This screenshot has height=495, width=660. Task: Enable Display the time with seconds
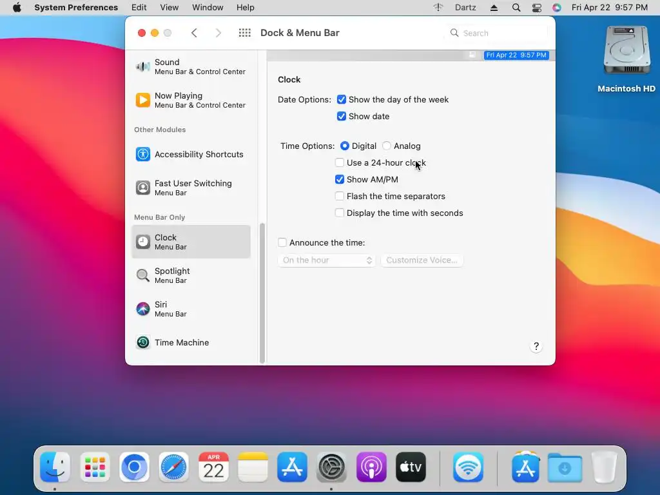[x=339, y=213]
